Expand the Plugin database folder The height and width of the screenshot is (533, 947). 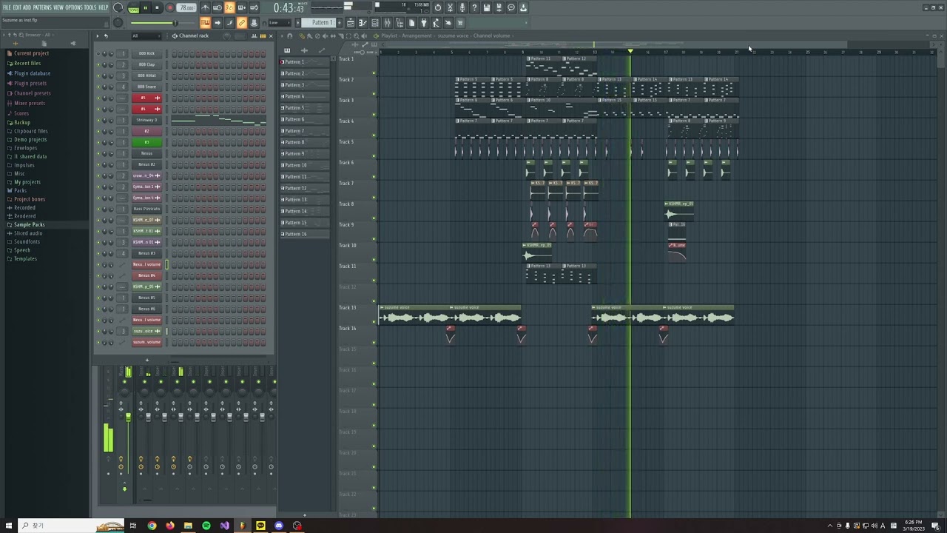click(32, 73)
